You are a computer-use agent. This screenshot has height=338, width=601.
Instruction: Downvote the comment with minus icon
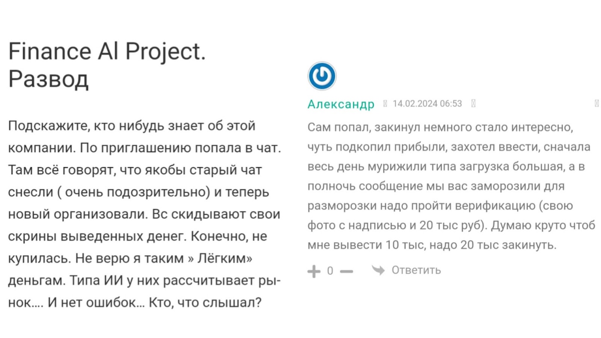point(346,271)
